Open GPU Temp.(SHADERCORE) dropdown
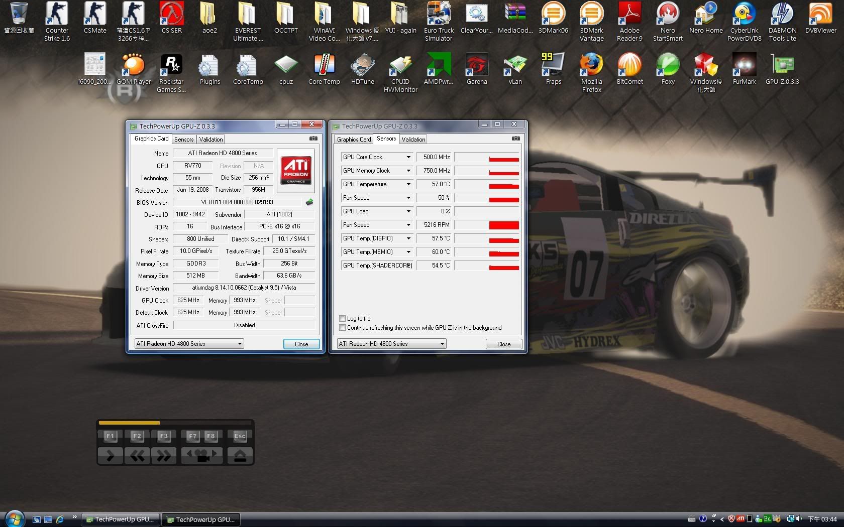Image resolution: width=844 pixels, height=527 pixels. [x=408, y=266]
